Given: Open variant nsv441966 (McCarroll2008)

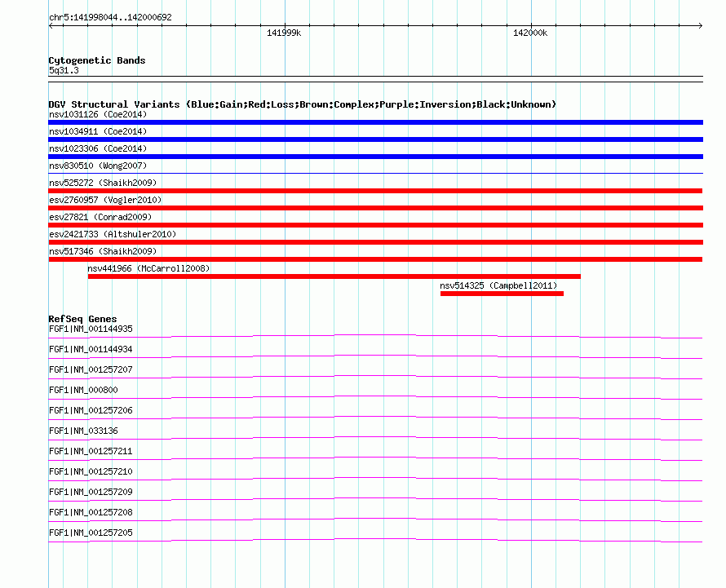Looking at the screenshot, I should tap(148, 268).
